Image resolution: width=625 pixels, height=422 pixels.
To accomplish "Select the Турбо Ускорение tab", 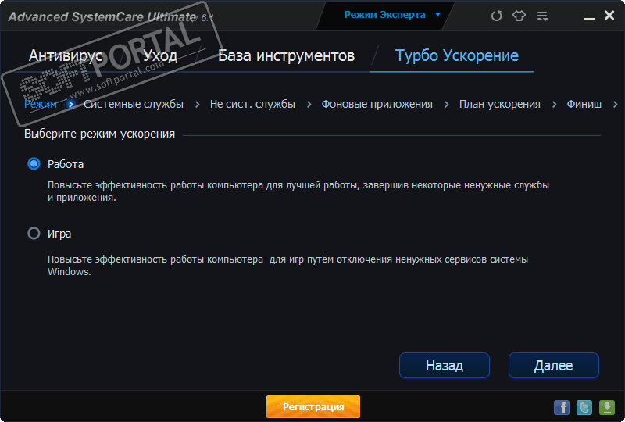I will (457, 55).
